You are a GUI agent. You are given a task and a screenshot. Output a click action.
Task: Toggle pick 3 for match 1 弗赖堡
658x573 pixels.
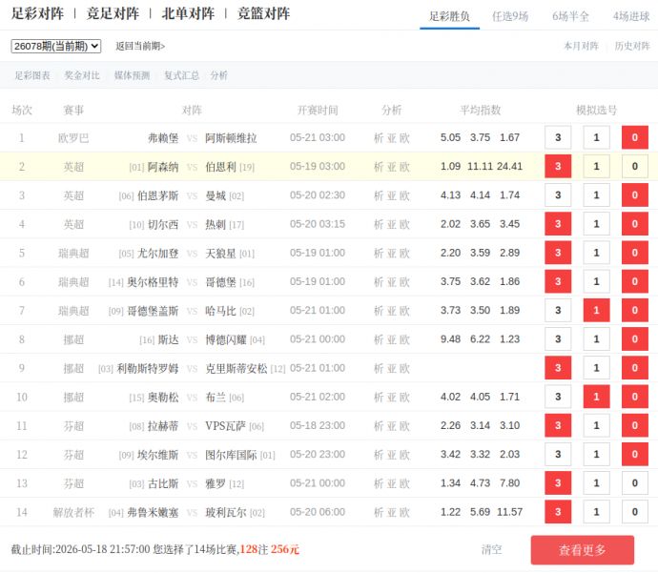tap(558, 137)
